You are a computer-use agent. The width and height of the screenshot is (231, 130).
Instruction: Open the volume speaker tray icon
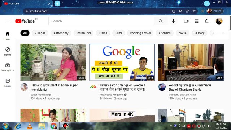coord(209,126)
